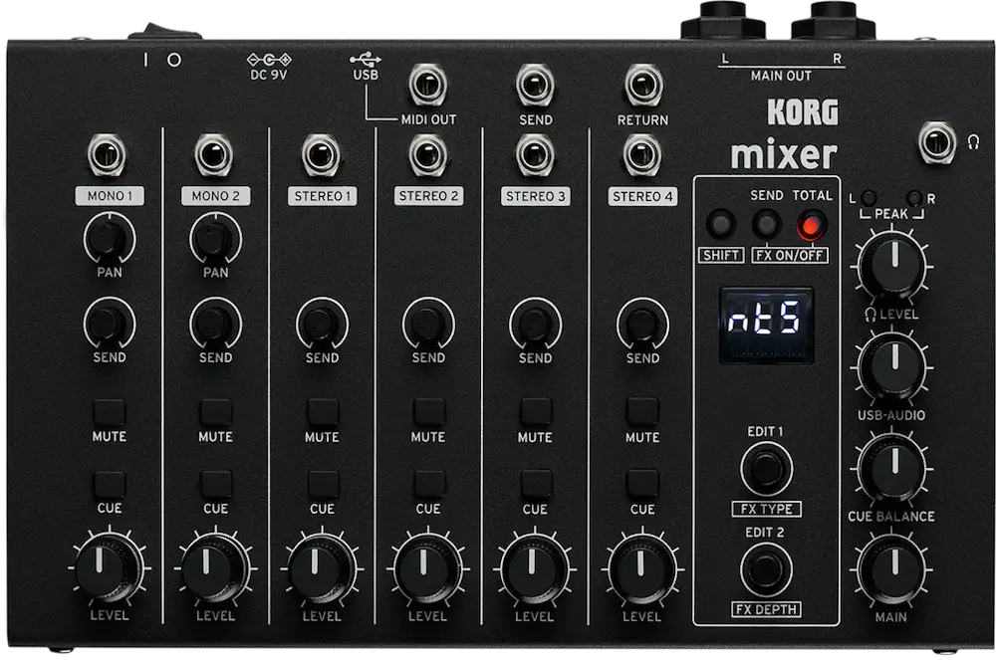Click the MONO 2 SEND knob
This screenshot has height=660, width=996.
tap(216, 324)
